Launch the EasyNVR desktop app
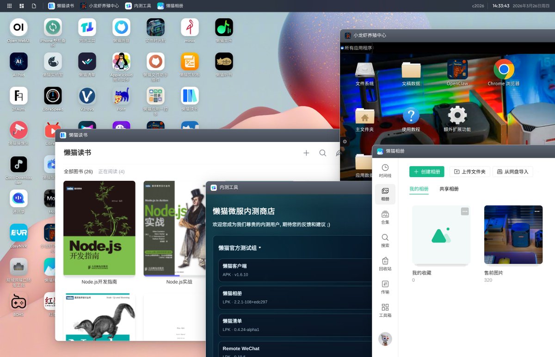 pyautogui.click(x=18, y=233)
